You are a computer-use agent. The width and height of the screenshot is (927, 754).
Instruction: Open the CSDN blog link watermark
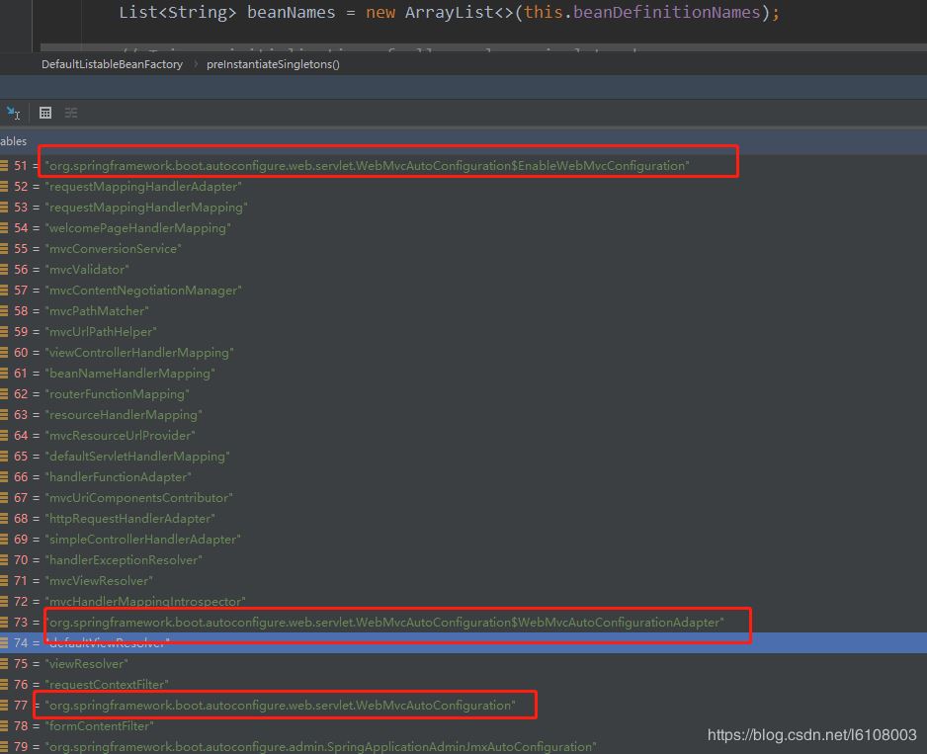[x=810, y=735]
